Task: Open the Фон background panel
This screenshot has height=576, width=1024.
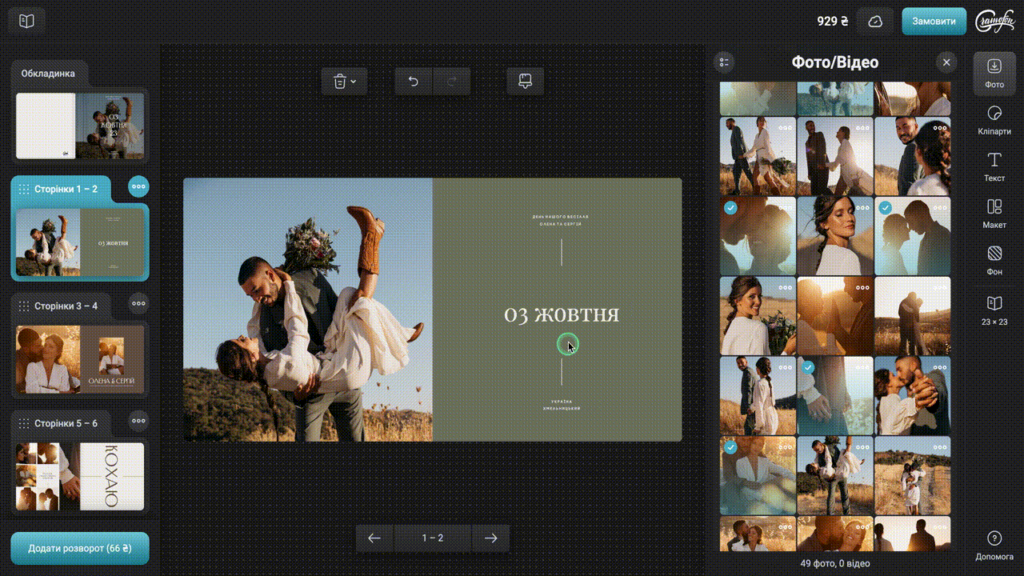Action: point(994,260)
